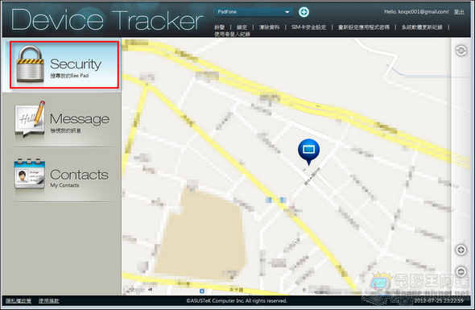Click the Google logo on map
The height and width of the screenshot is (310, 475).
coord(134,290)
